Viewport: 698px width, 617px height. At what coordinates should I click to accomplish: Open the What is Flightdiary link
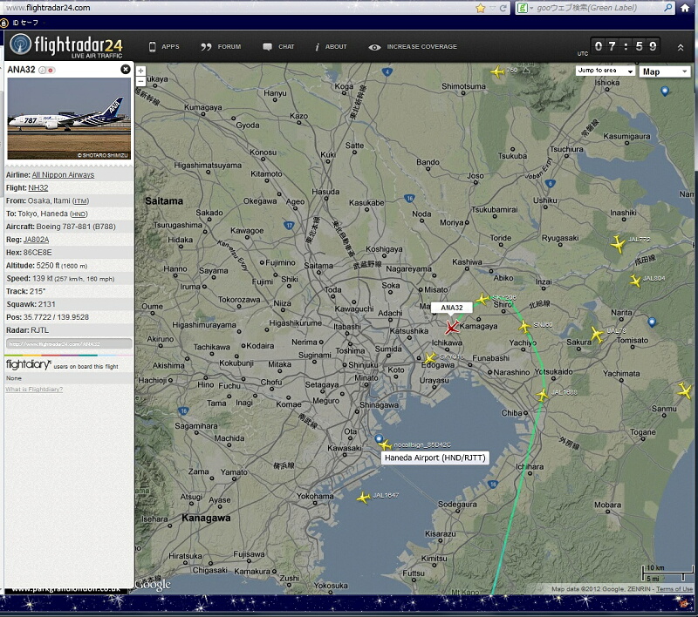pyautogui.click(x=34, y=389)
